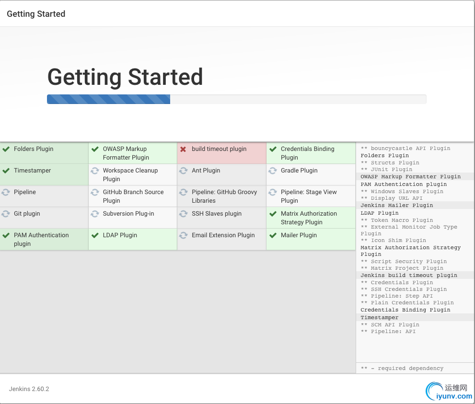Click the green checkmark beside Mailer Plugin cell
The width and height of the screenshot is (475, 404).
point(273,235)
